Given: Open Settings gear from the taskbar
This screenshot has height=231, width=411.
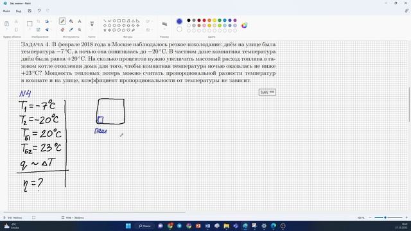Looking at the screenshot, I should [264, 226].
